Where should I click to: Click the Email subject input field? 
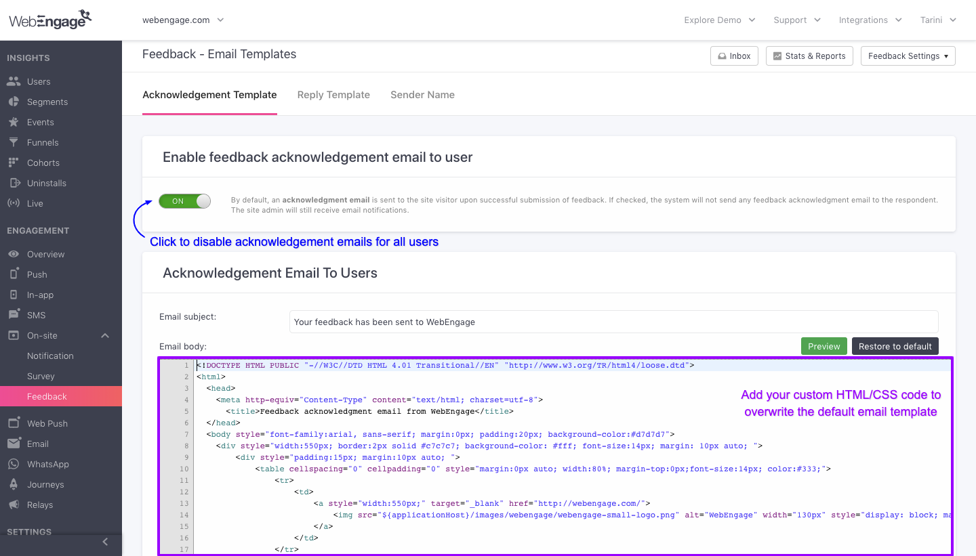coord(614,322)
